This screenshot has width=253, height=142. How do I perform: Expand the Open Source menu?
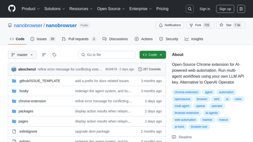111,9
